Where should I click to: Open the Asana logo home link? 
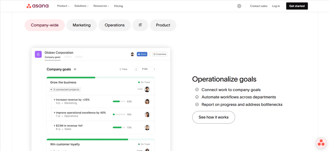(37, 6)
